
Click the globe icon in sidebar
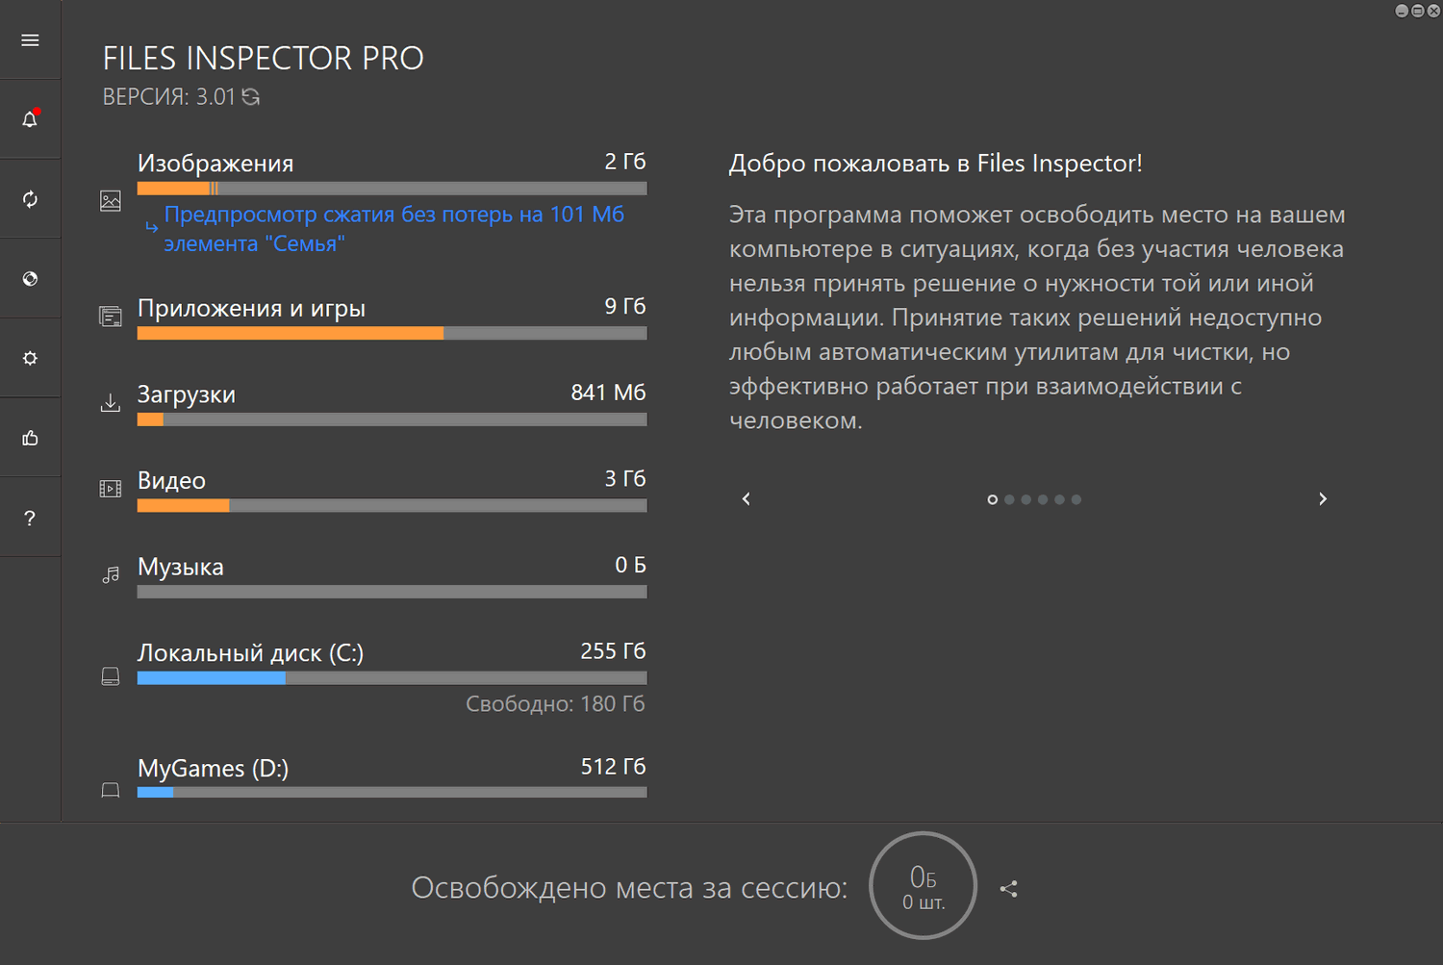30,279
